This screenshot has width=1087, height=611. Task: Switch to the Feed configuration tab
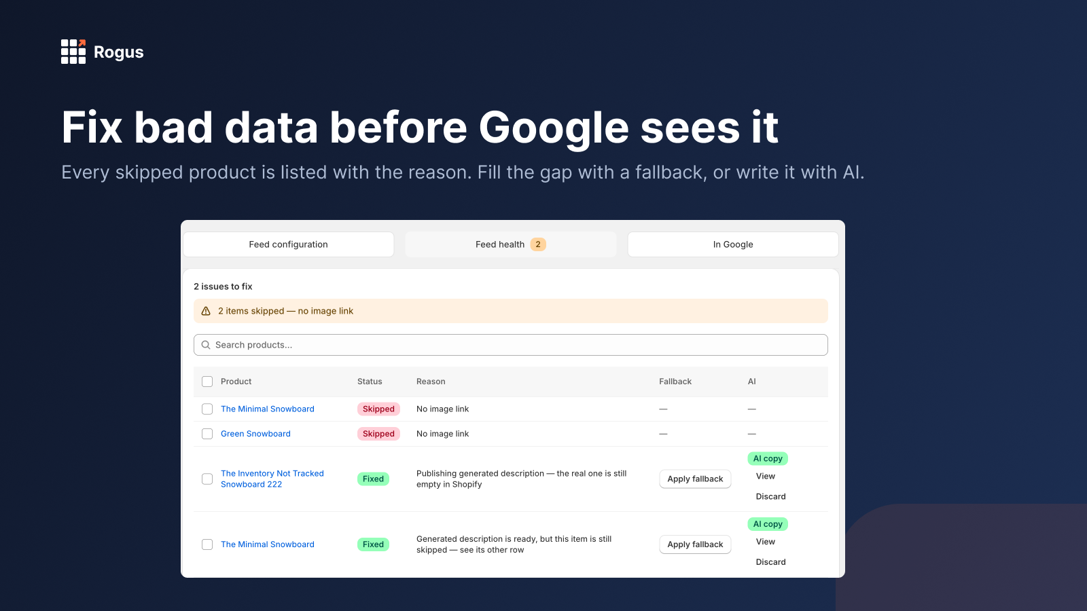coord(289,244)
